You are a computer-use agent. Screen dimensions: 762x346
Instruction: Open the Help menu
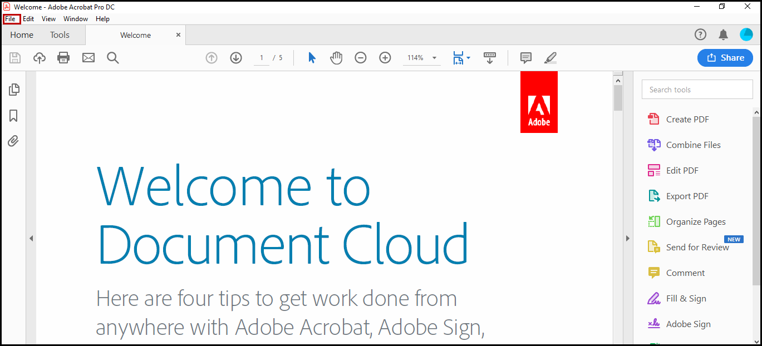tap(102, 19)
